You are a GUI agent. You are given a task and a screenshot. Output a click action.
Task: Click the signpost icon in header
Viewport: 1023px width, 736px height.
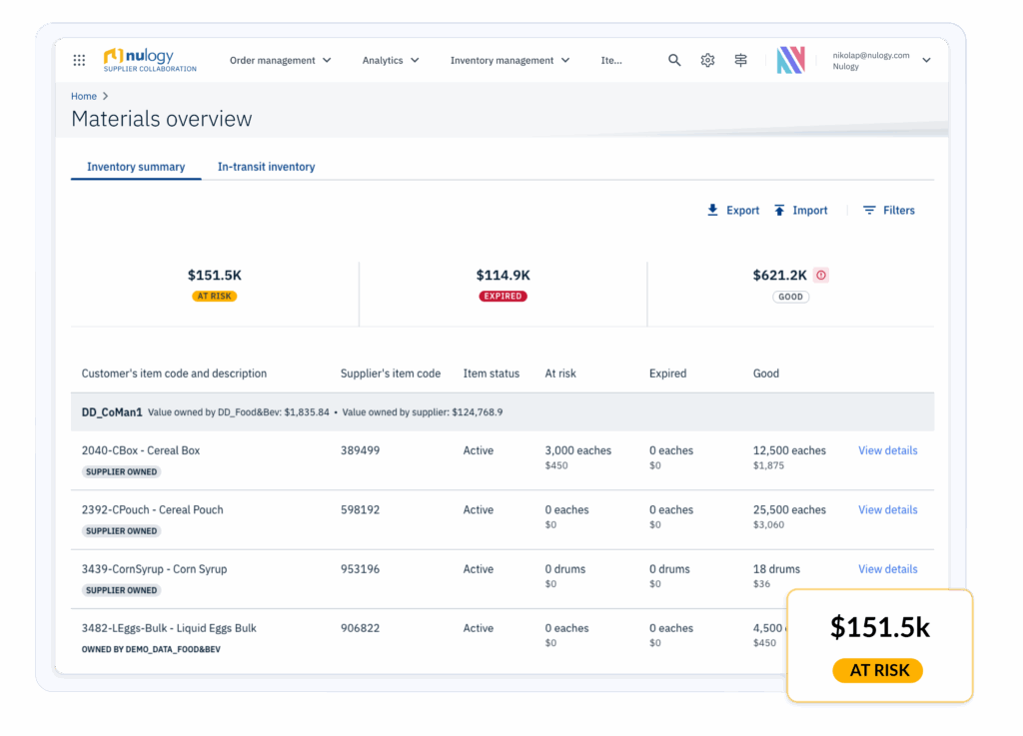tap(740, 61)
